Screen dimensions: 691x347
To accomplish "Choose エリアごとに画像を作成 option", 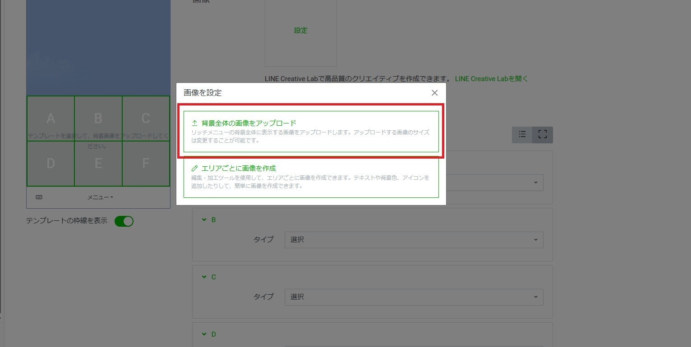I will (x=311, y=177).
